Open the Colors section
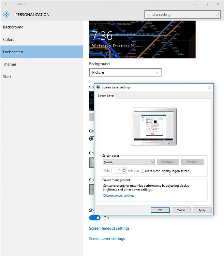This screenshot has height=256, width=224. 42,40
